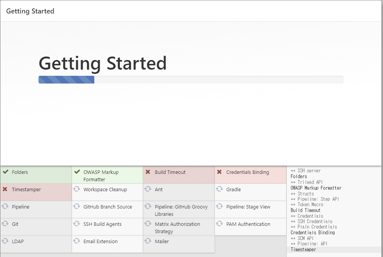Click the pending sync icon beside LDAP
Image resolution: width=383 pixels, height=257 pixels.
pyautogui.click(x=5, y=241)
